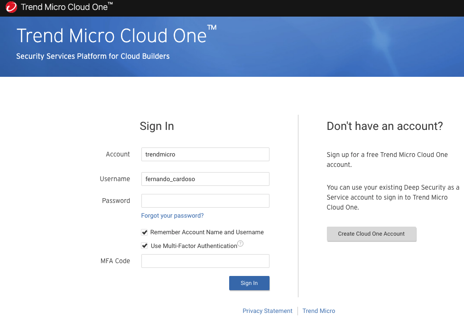Click the Password field label

point(116,201)
